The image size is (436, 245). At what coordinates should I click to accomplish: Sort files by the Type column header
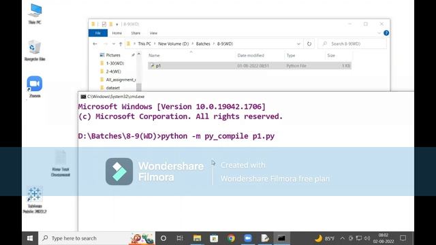291,56
